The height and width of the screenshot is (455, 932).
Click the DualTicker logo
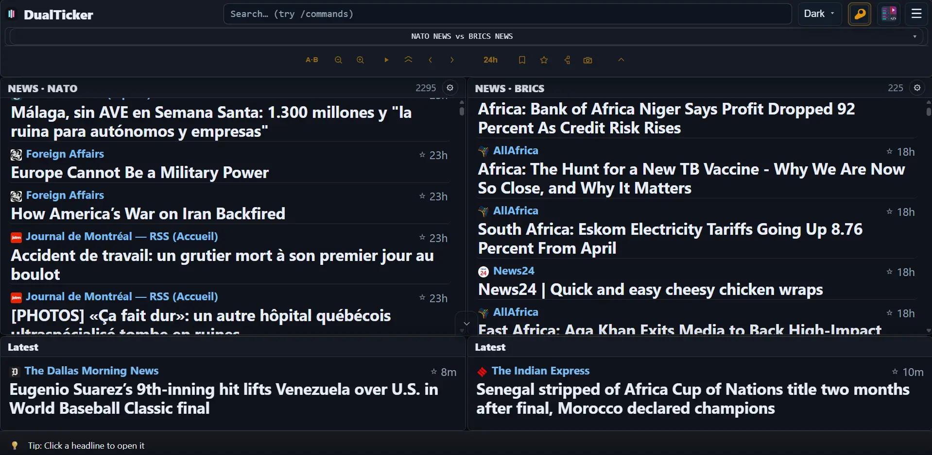click(x=51, y=15)
